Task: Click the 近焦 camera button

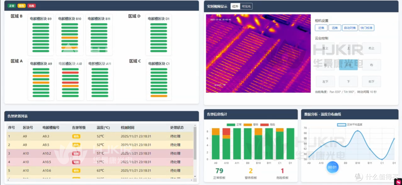Action: click(x=321, y=27)
